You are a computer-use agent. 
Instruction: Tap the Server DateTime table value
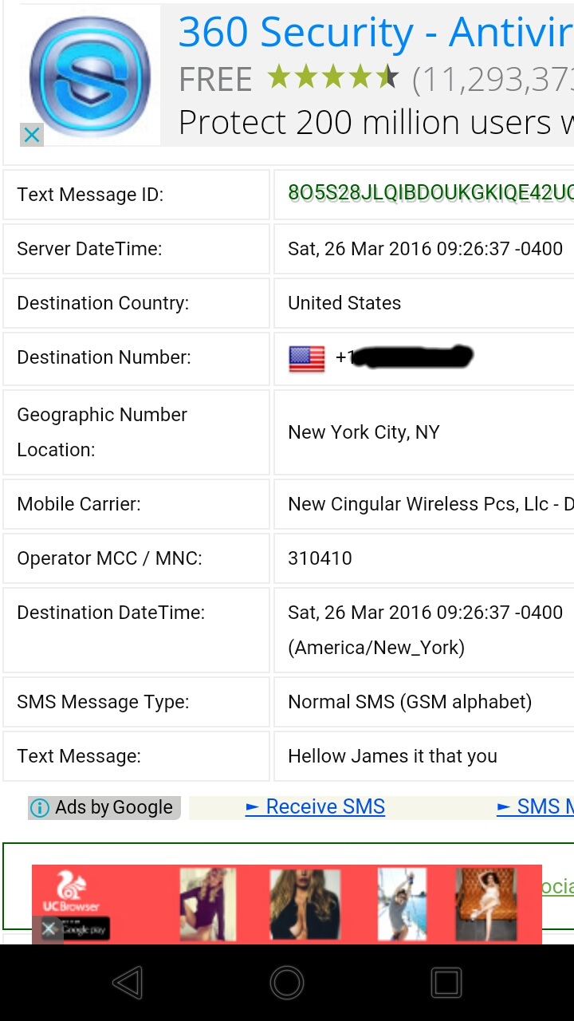pyautogui.click(x=423, y=248)
